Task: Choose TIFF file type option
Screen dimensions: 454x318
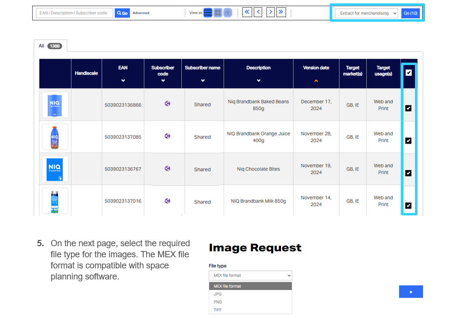Action: [250, 310]
